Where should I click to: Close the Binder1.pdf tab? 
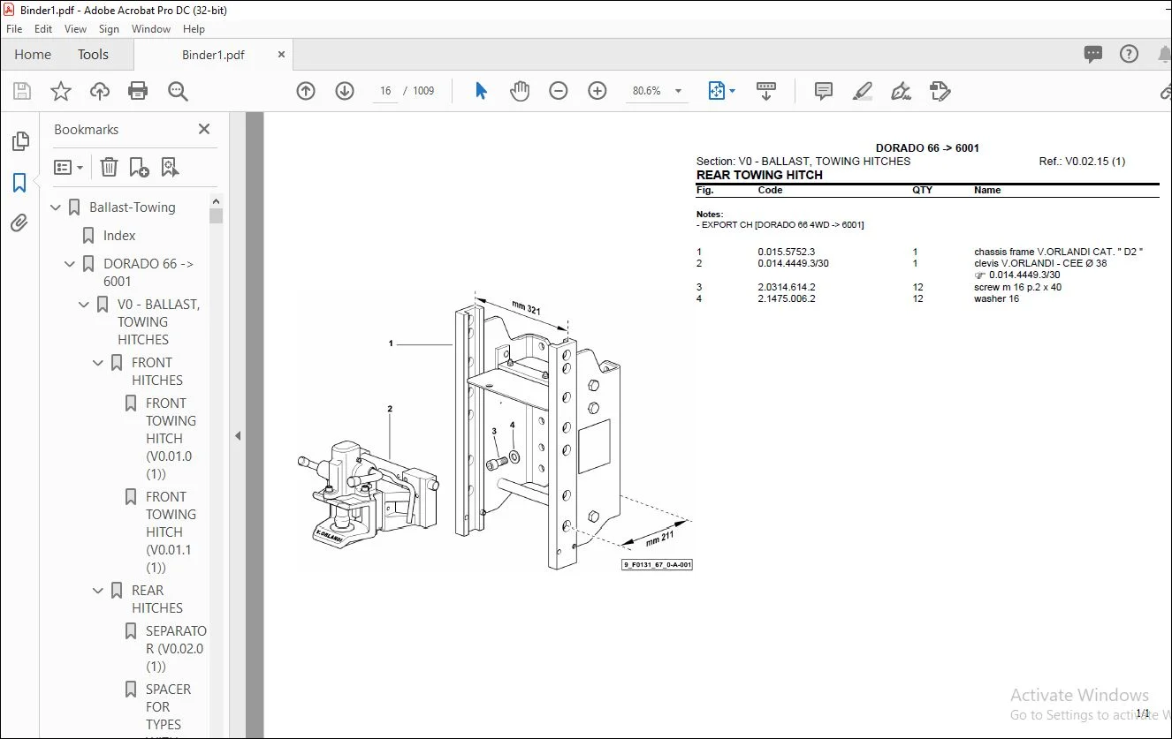tap(282, 55)
